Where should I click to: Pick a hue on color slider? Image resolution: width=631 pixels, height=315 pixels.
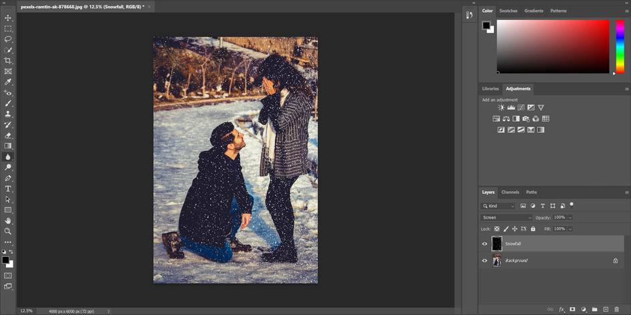coord(620,47)
